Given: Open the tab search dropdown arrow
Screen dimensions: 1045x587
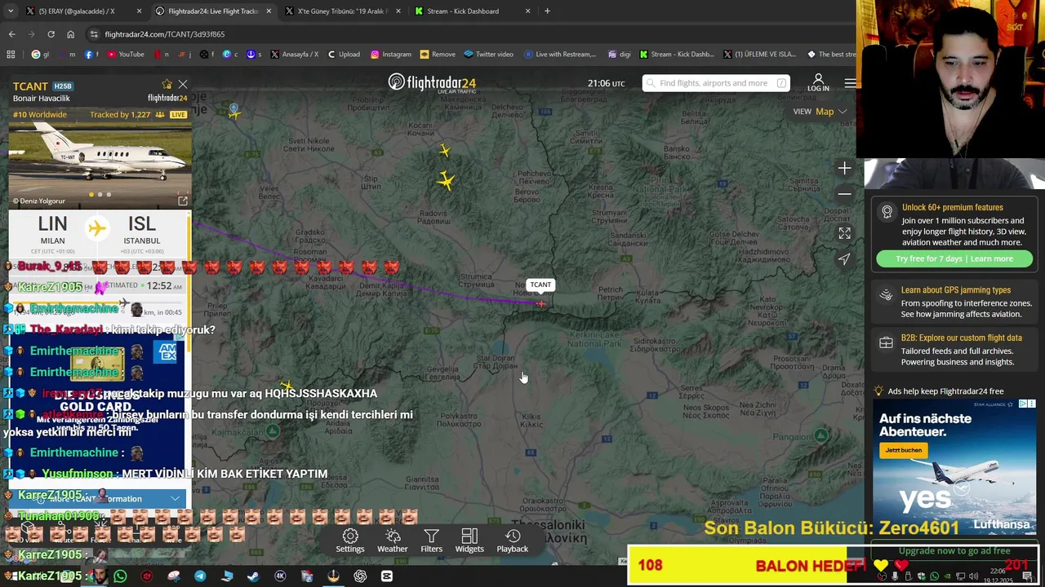Looking at the screenshot, I should pos(10,11).
